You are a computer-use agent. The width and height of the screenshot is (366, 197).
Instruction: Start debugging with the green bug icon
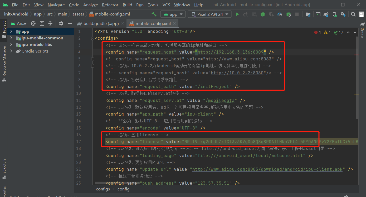(x=263, y=14)
